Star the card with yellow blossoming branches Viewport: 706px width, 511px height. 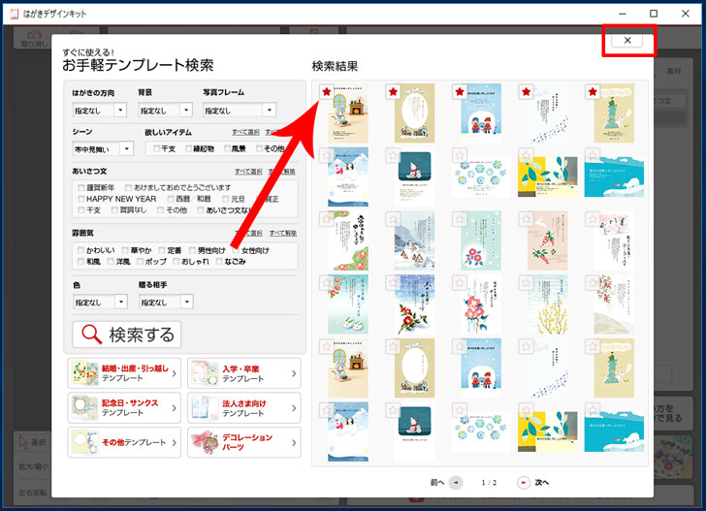coord(526,283)
